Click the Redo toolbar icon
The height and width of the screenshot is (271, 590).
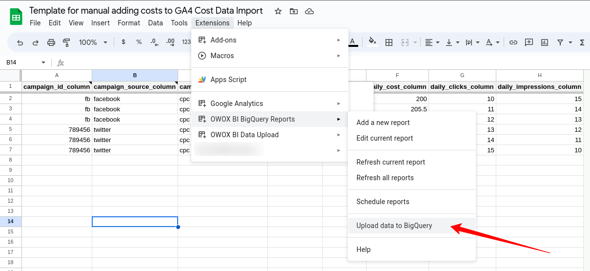pyautogui.click(x=36, y=42)
